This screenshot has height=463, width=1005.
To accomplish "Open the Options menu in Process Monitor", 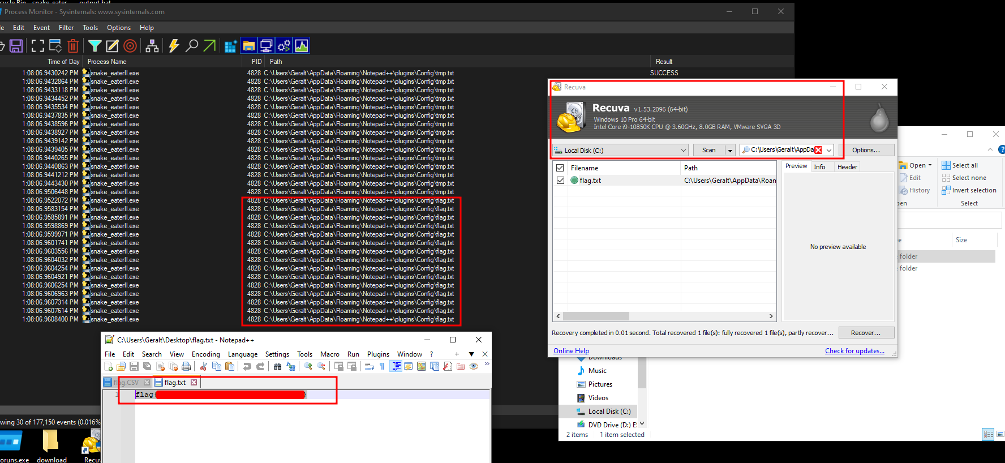I will (119, 28).
